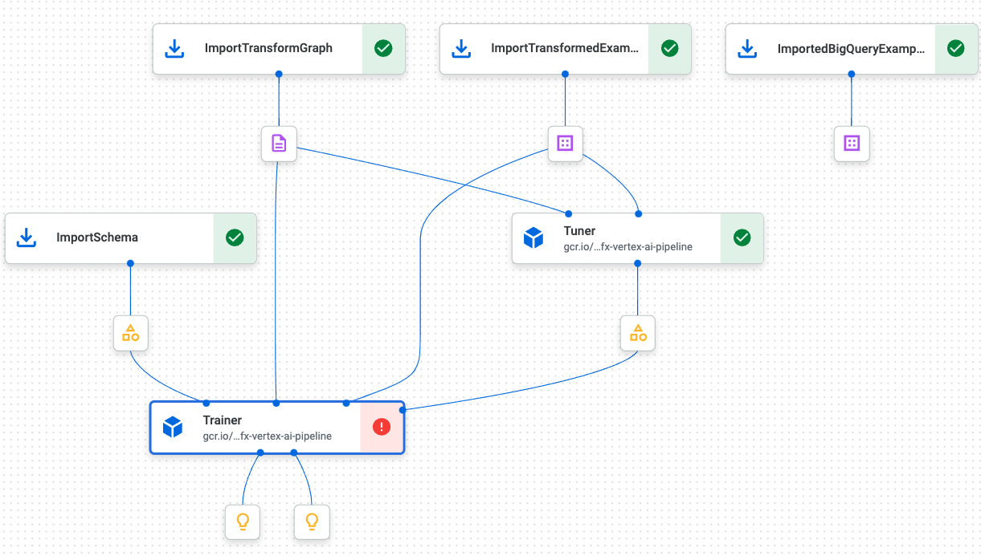Click the success checkmark on Tuner node

[x=742, y=237]
